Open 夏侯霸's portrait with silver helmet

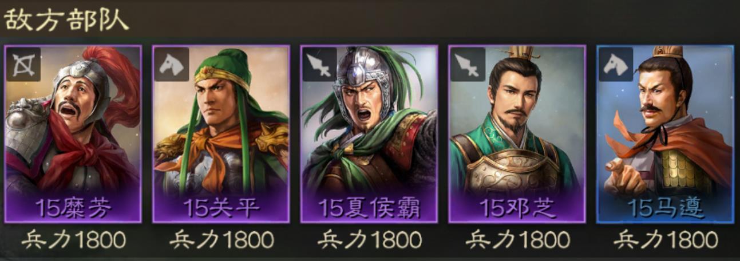pyautogui.click(x=369, y=134)
